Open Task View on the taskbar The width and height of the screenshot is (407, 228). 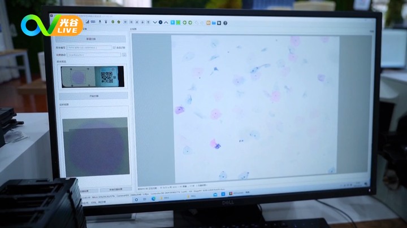pos(145,199)
